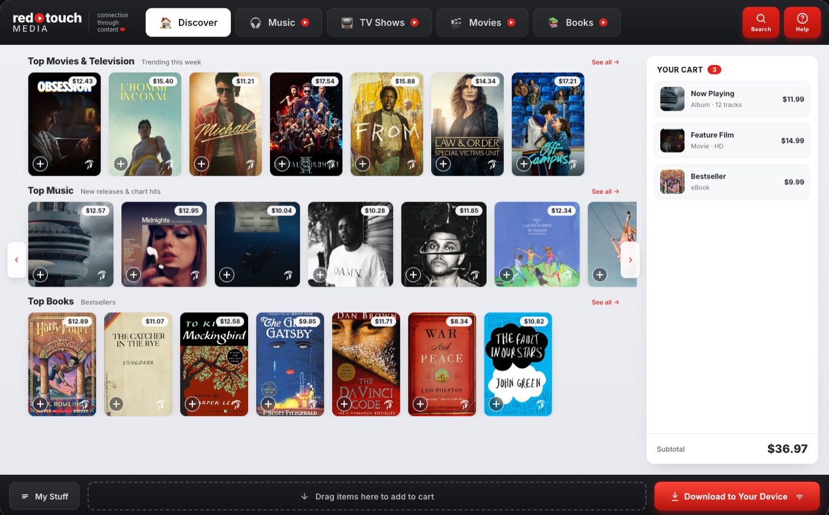829x515 pixels.
Task: Select Now Playing album in cart
Action: click(732, 99)
